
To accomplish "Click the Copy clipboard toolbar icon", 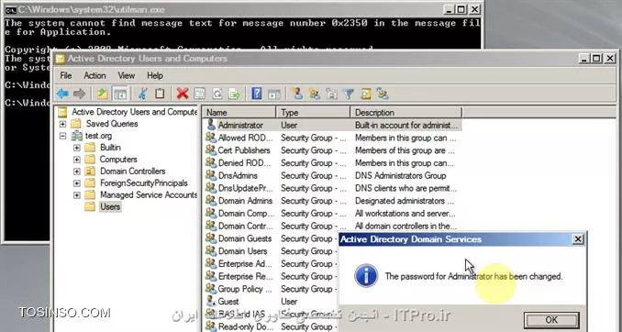I will coord(160,94).
